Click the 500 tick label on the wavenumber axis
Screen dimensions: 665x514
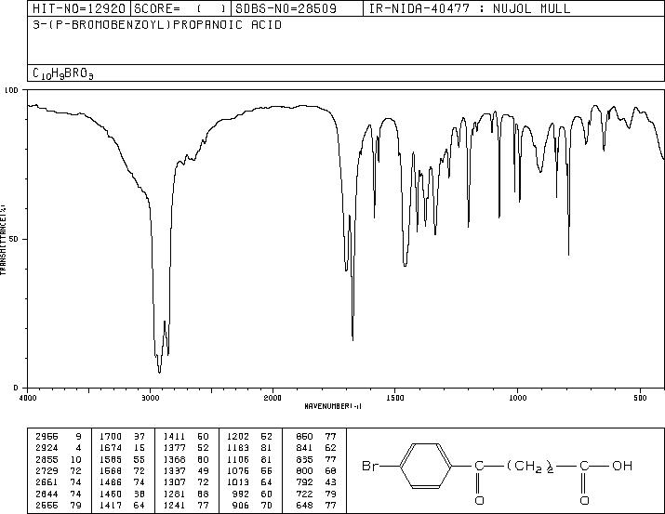tap(640, 398)
